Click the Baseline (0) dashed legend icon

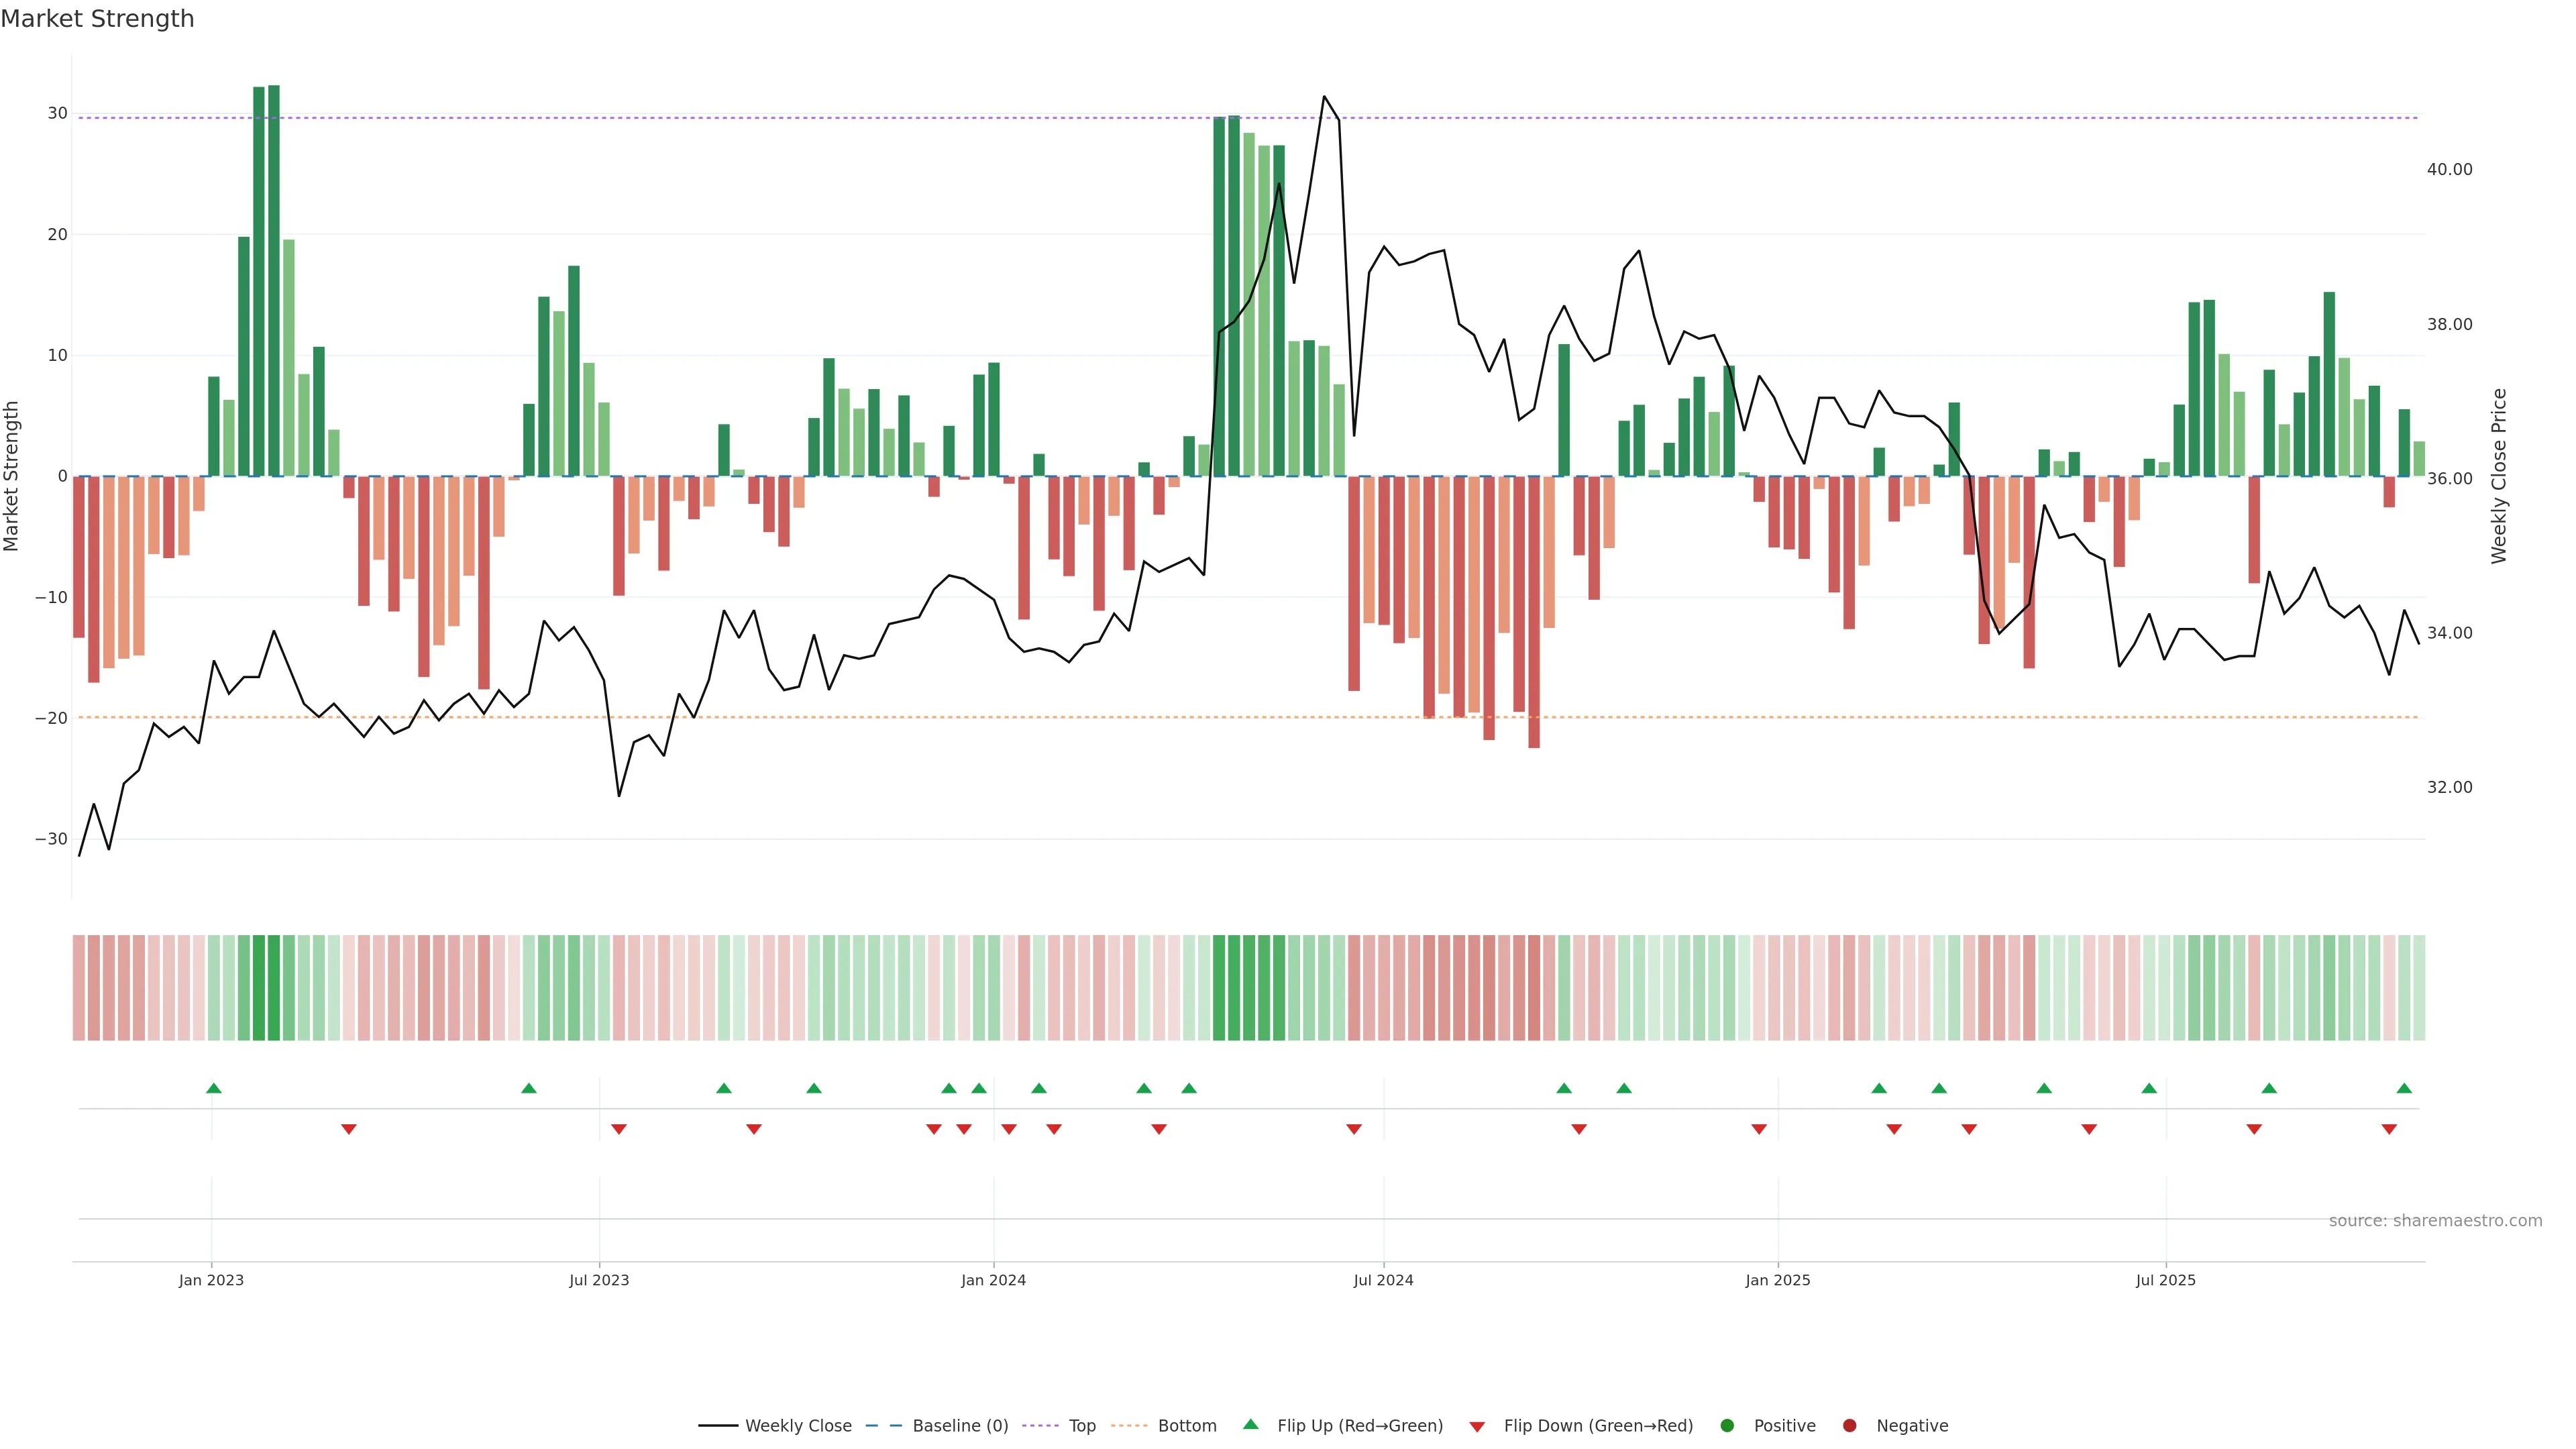coord(883,1426)
